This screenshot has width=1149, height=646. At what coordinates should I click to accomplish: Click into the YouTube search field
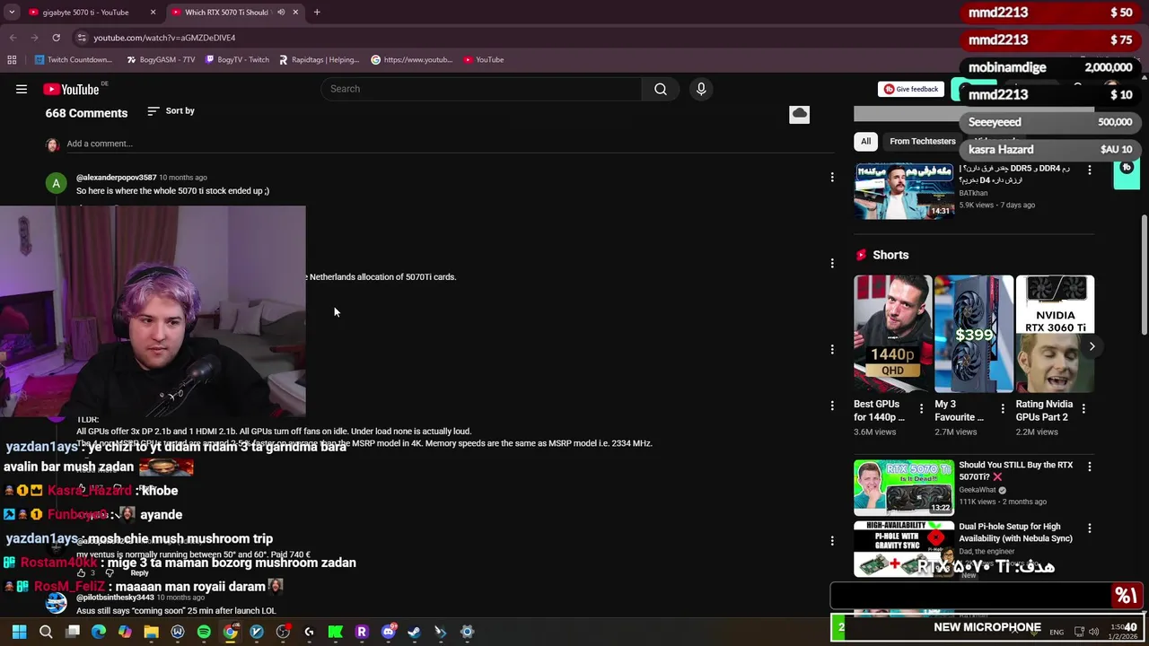pos(481,89)
